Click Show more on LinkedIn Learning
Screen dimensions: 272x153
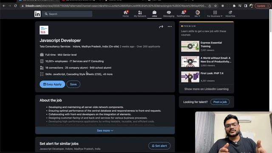pos(207,89)
